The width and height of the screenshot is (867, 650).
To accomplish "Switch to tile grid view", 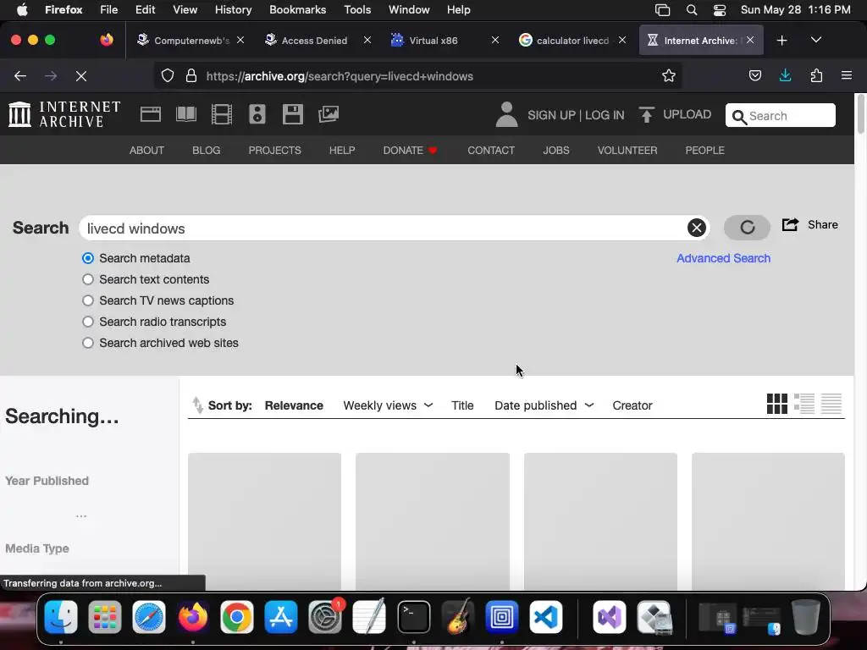I will click(777, 404).
